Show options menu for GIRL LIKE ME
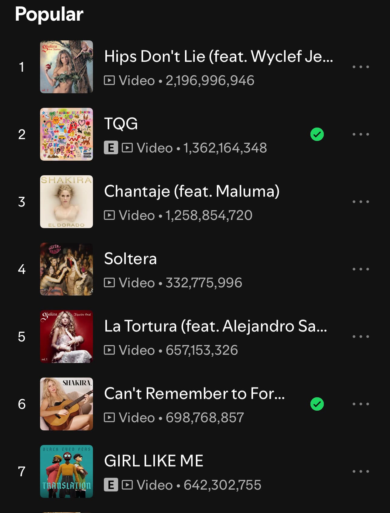The image size is (390, 513). [x=361, y=471]
